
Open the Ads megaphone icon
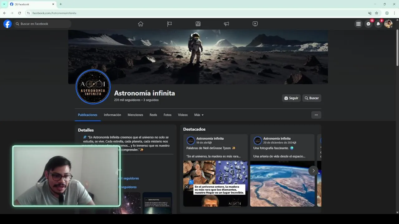[x=226, y=24]
